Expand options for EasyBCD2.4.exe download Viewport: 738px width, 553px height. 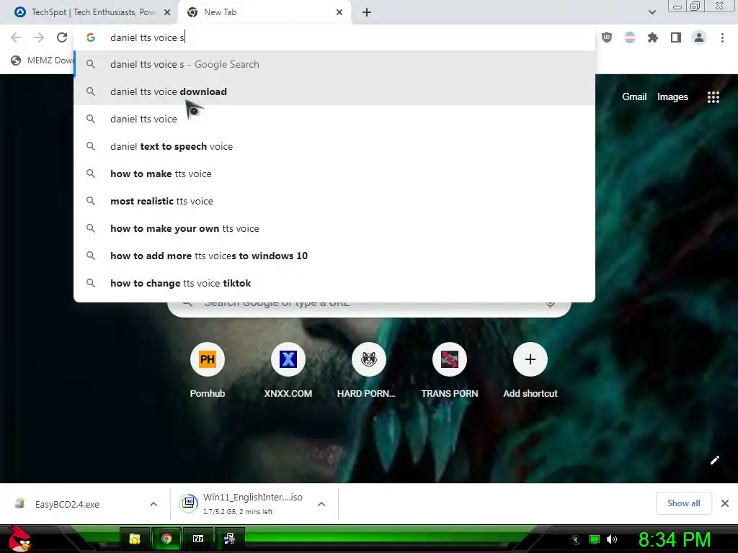click(154, 504)
